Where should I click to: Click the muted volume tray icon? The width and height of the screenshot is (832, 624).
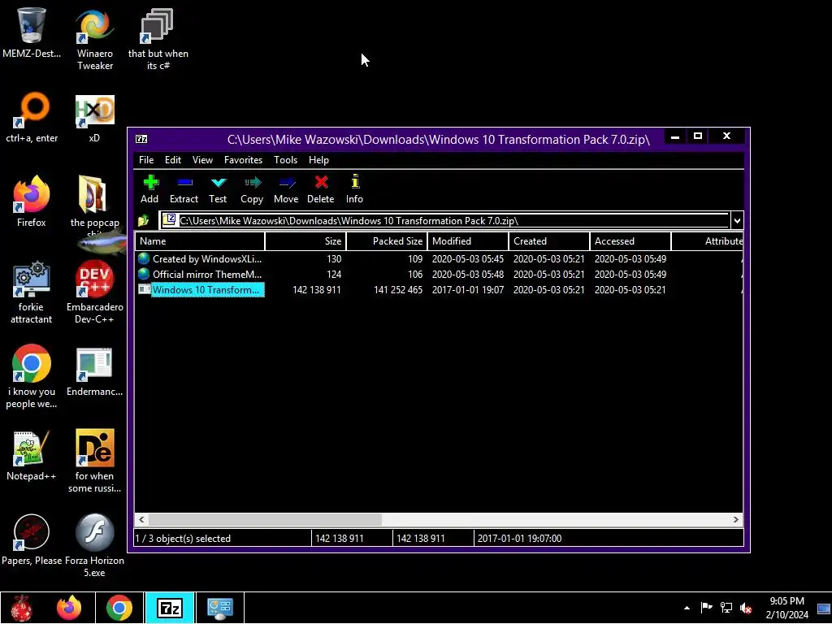coord(746,608)
